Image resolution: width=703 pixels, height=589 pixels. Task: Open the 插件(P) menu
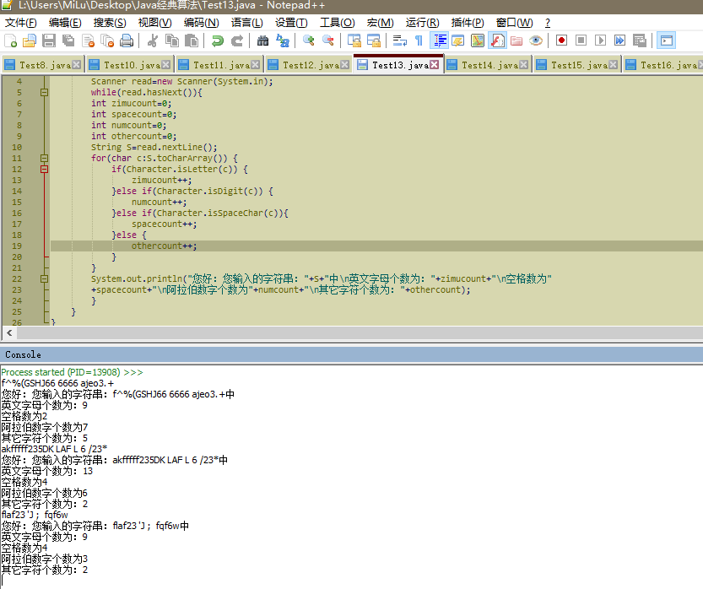[x=468, y=23]
